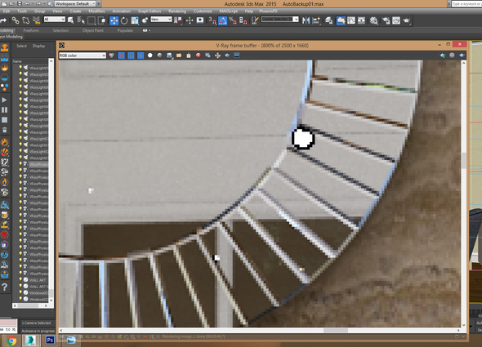Click the PhoenixFD play simulation icon
The image size is (482, 347).
click(x=4, y=100)
